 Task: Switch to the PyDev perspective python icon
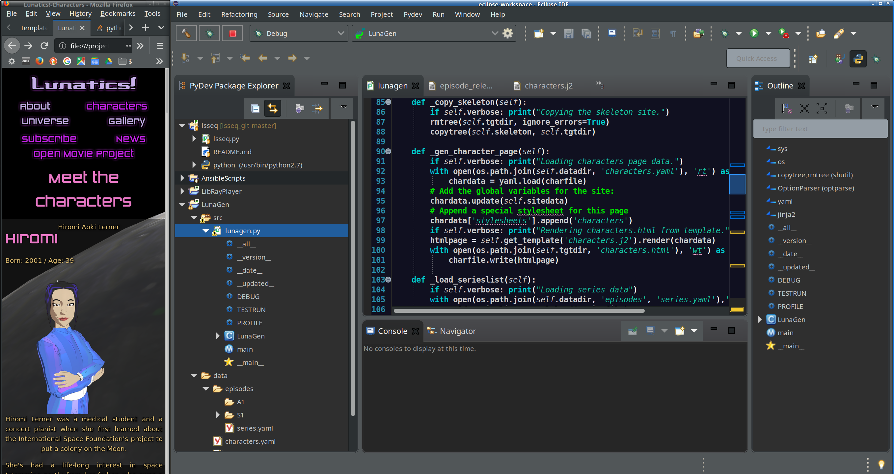pyautogui.click(x=857, y=59)
